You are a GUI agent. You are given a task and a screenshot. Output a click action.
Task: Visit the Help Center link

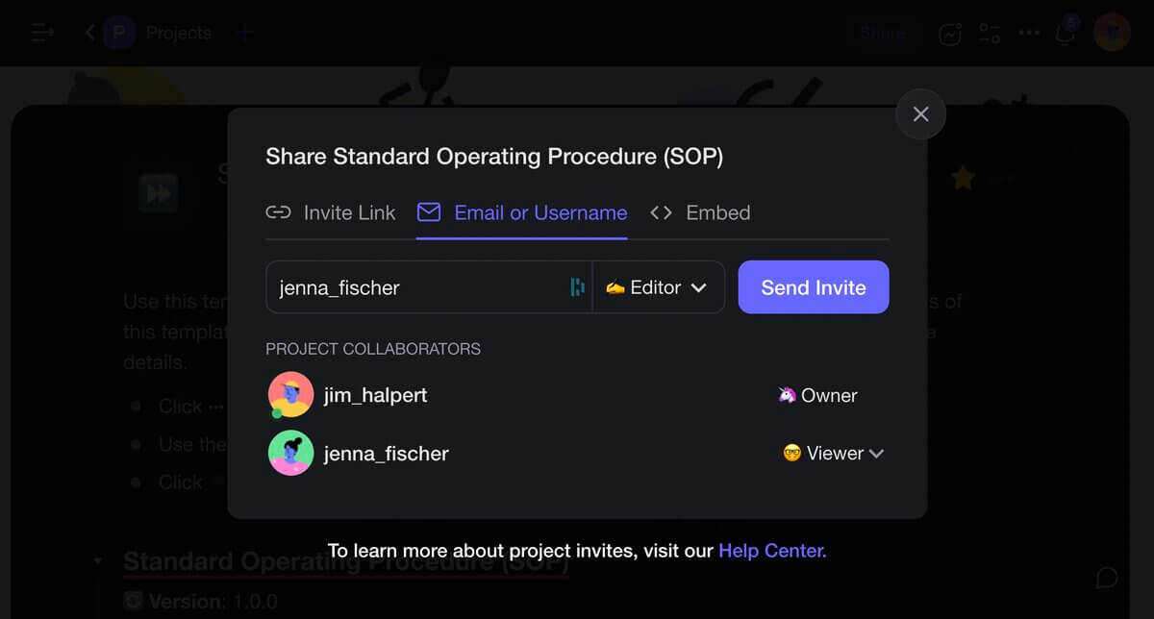click(773, 550)
